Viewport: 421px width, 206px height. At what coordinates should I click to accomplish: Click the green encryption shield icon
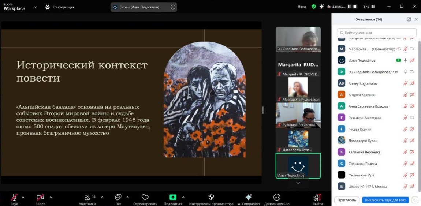pos(314,7)
